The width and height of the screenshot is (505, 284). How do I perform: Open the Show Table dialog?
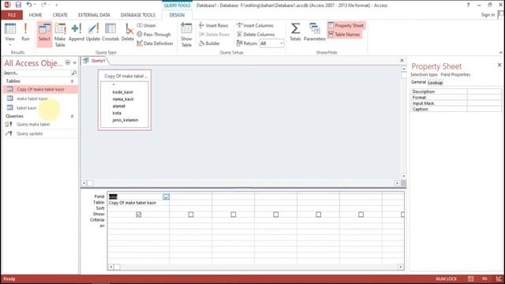click(186, 35)
